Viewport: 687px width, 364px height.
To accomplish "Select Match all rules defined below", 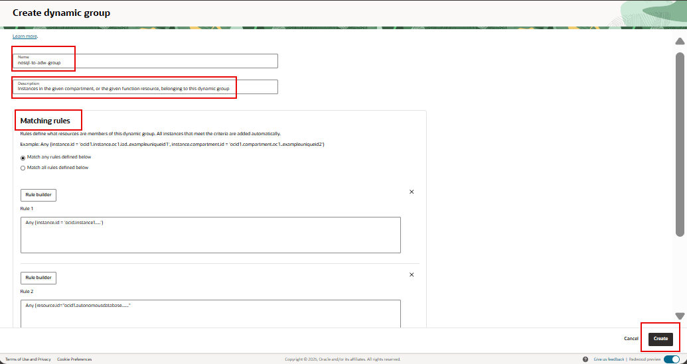I will click(x=23, y=168).
